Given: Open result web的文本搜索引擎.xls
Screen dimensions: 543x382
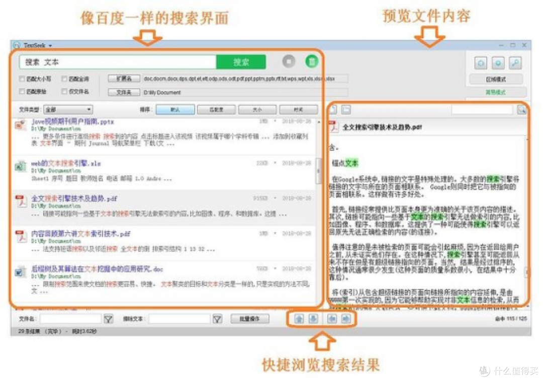Looking at the screenshot, I should pyautogui.click(x=66, y=163).
